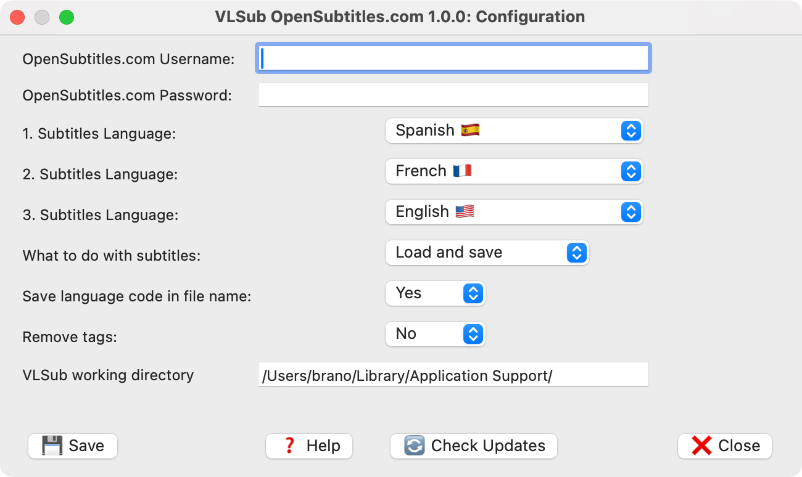This screenshot has width=802, height=477.
Task: Toggle Save language code Yes selector
Action: [x=436, y=293]
